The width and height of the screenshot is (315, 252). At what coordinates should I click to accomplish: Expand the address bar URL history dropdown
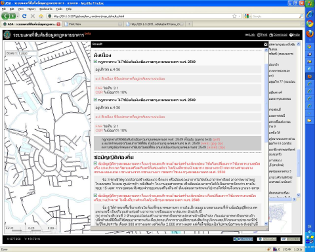(240, 16)
